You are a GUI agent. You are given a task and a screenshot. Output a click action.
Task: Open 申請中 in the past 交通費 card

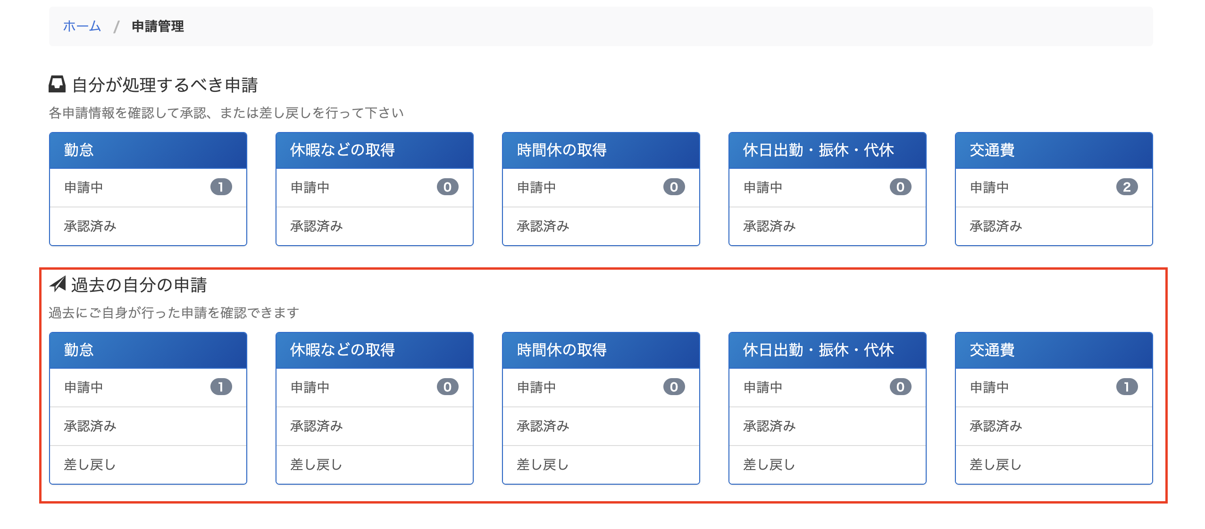point(989,387)
